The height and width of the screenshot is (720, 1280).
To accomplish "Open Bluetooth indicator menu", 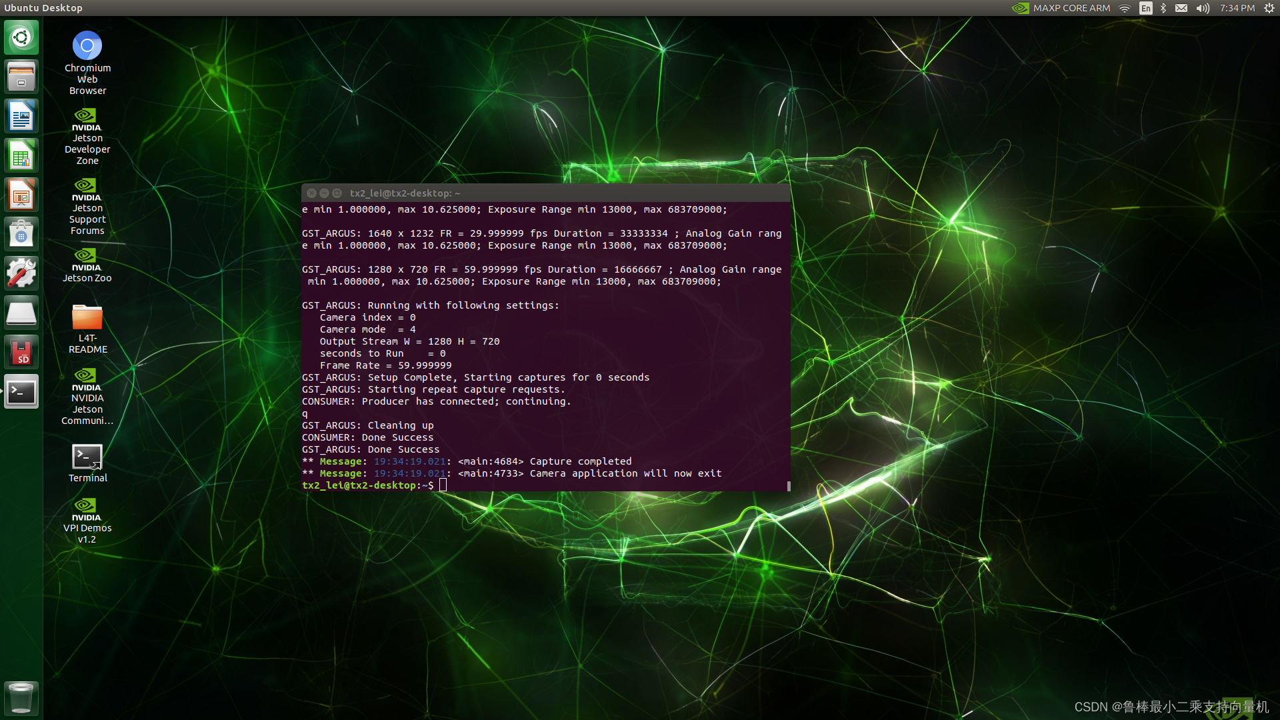I will pos(1163,8).
